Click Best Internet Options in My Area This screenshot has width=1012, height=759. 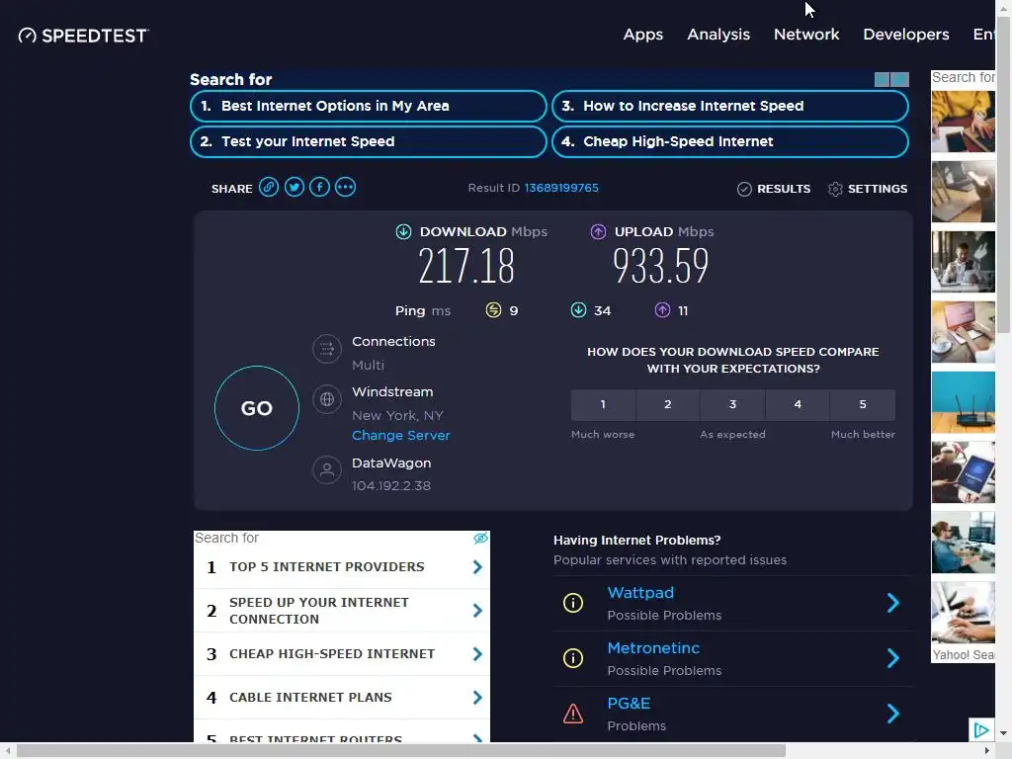click(369, 106)
